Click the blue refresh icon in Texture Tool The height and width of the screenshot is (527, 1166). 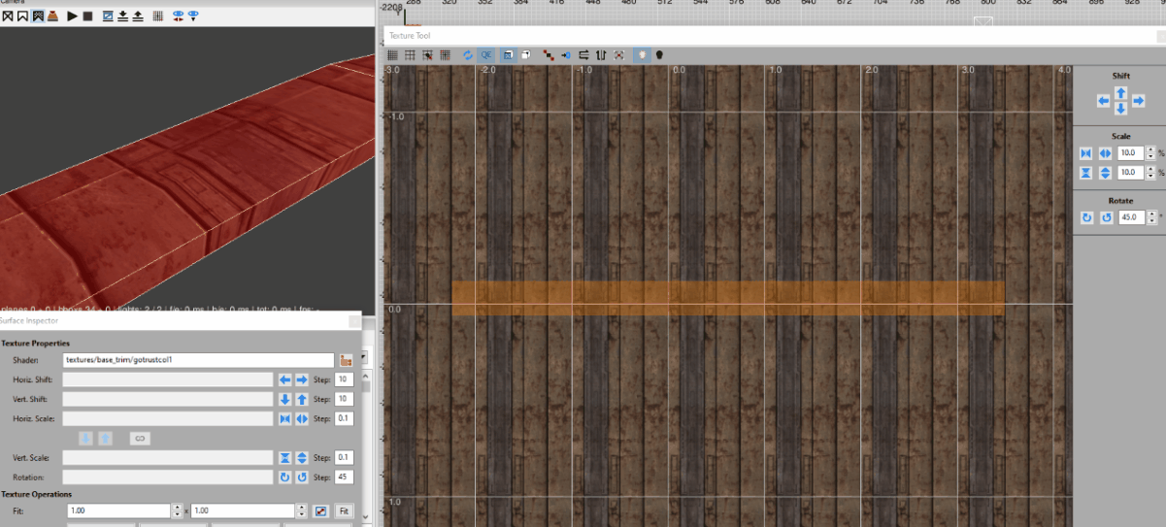pyautogui.click(x=468, y=55)
